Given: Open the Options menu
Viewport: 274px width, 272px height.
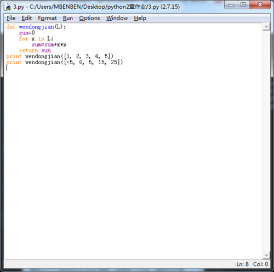Looking at the screenshot, I should pos(89,18).
